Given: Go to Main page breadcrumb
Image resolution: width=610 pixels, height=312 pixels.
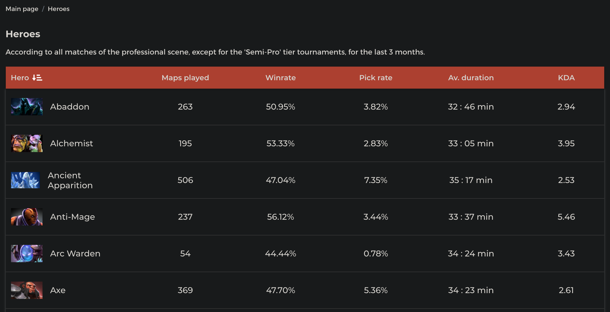Looking at the screenshot, I should pyautogui.click(x=22, y=9).
